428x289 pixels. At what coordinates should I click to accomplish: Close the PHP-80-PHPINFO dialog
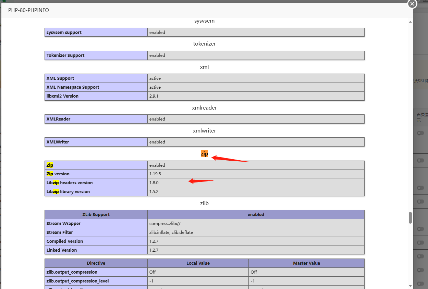click(412, 4)
